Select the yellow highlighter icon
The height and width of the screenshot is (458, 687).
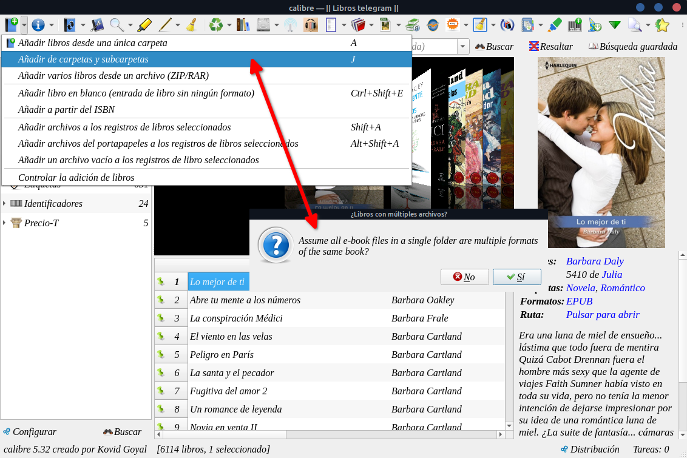pyautogui.click(x=144, y=25)
